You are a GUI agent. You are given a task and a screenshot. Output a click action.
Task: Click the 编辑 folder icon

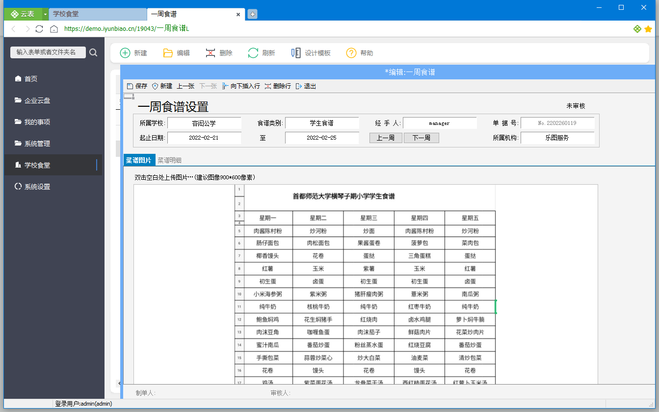pos(168,53)
